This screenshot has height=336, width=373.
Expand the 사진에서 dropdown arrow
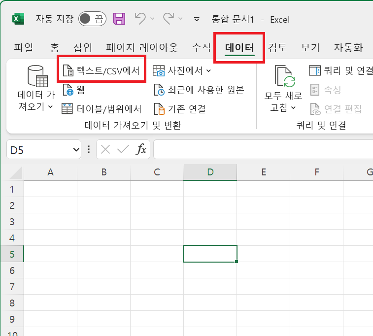(208, 70)
